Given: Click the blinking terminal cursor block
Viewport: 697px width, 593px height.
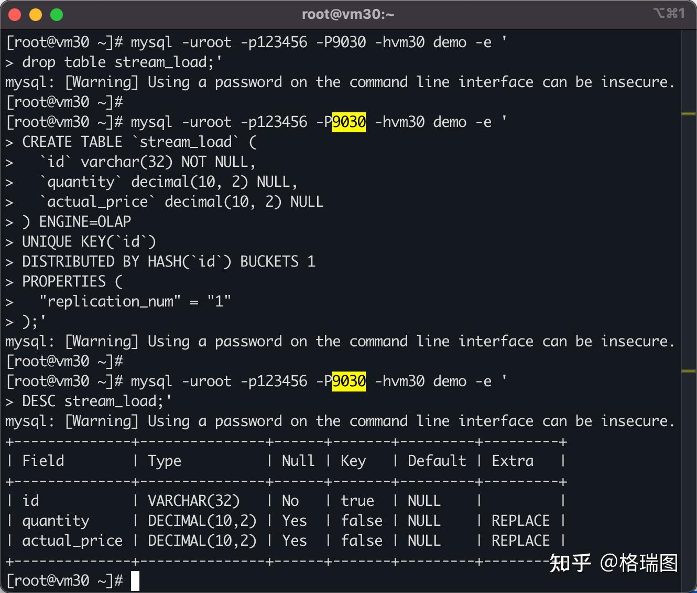Looking at the screenshot, I should (x=136, y=580).
